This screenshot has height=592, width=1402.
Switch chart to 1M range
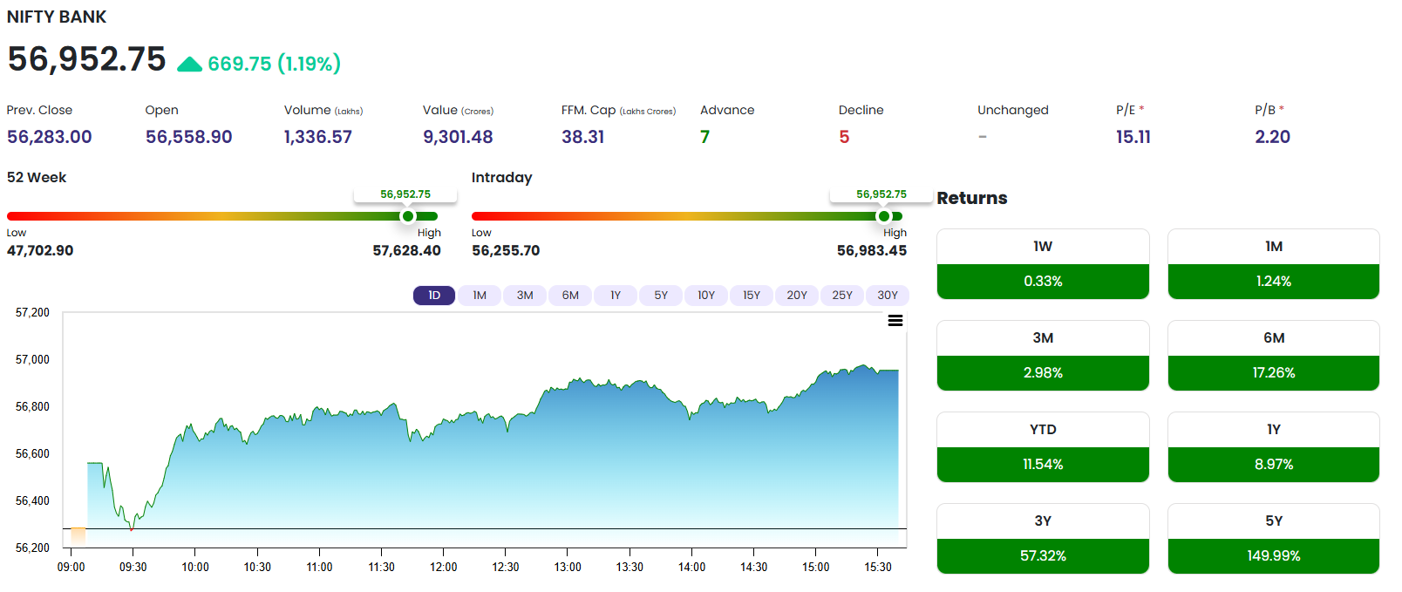point(480,296)
